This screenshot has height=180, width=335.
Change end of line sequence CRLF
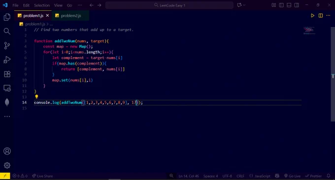(240, 176)
